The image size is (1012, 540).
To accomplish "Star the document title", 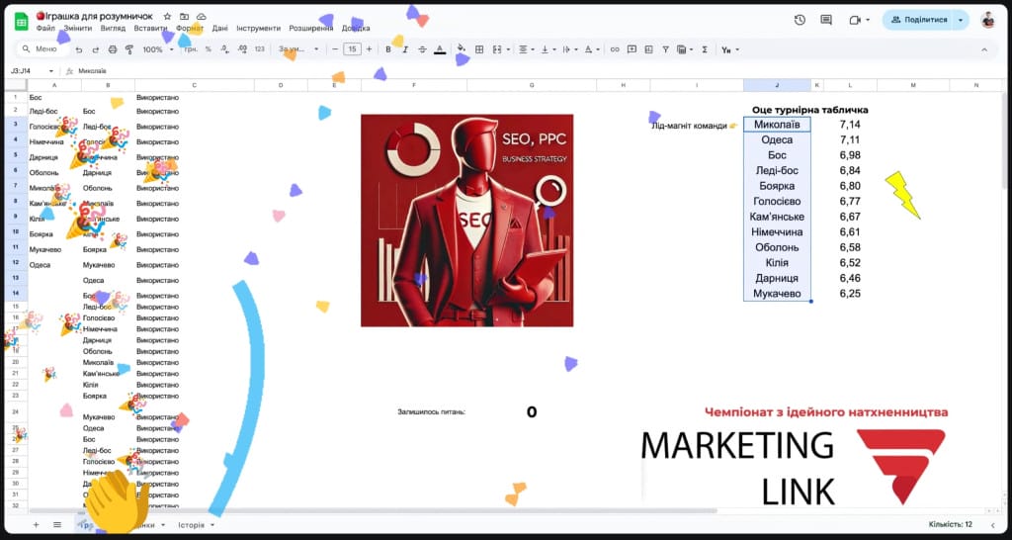I will coord(167,18).
